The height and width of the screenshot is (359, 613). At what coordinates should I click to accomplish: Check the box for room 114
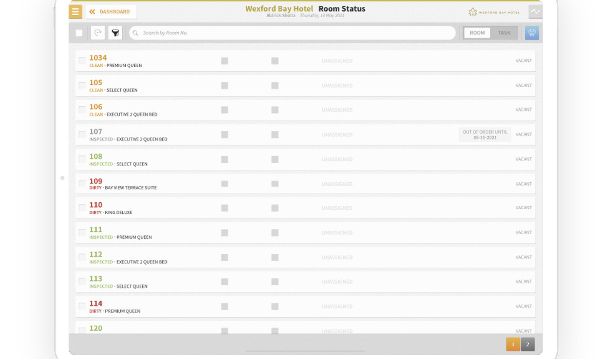(82, 306)
